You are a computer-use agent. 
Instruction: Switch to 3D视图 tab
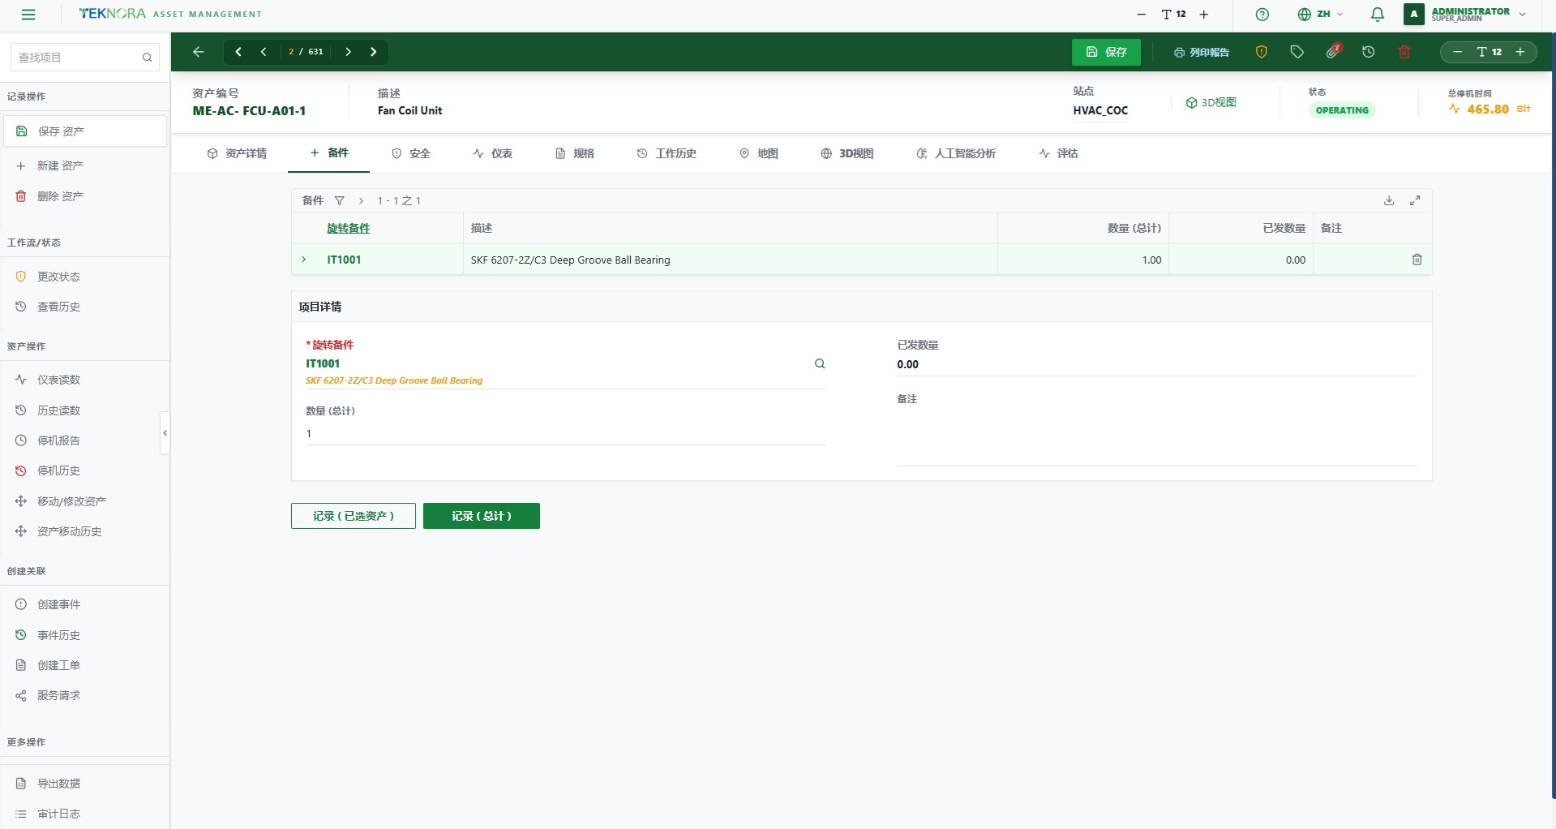click(x=847, y=153)
